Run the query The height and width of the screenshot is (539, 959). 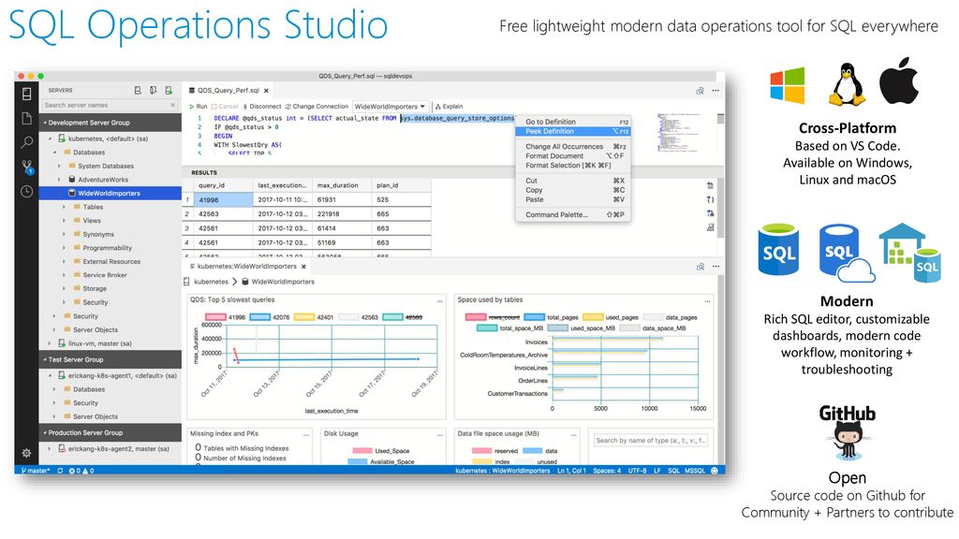199,107
